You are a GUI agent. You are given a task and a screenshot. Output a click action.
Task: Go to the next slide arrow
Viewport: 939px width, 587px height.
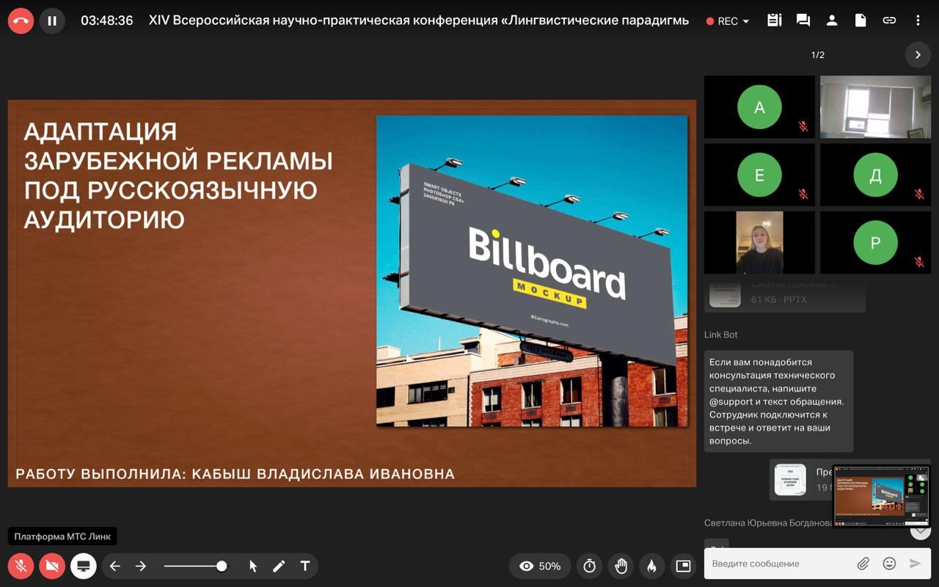pyautogui.click(x=141, y=566)
